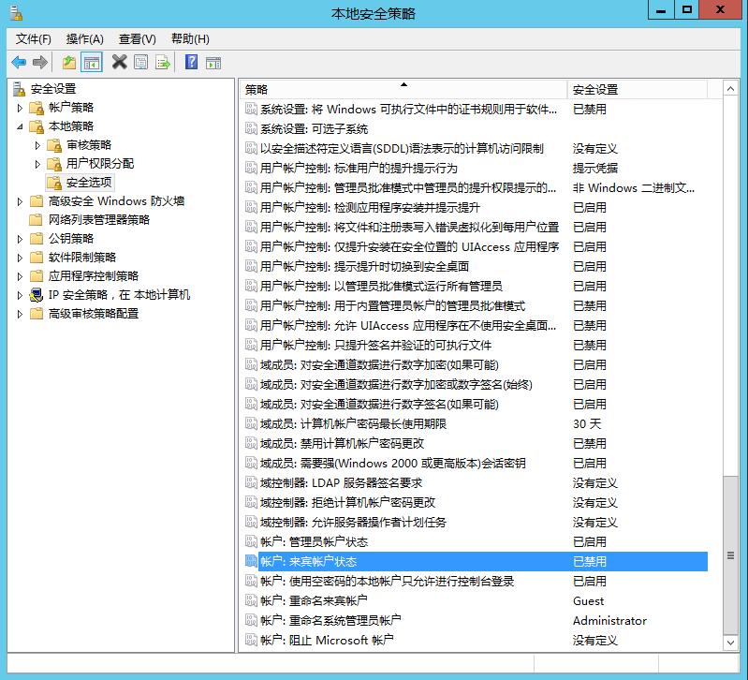Image resolution: width=748 pixels, height=680 pixels.
Task: Open the 文件(F) menu
Action: (x=34, y=39)
